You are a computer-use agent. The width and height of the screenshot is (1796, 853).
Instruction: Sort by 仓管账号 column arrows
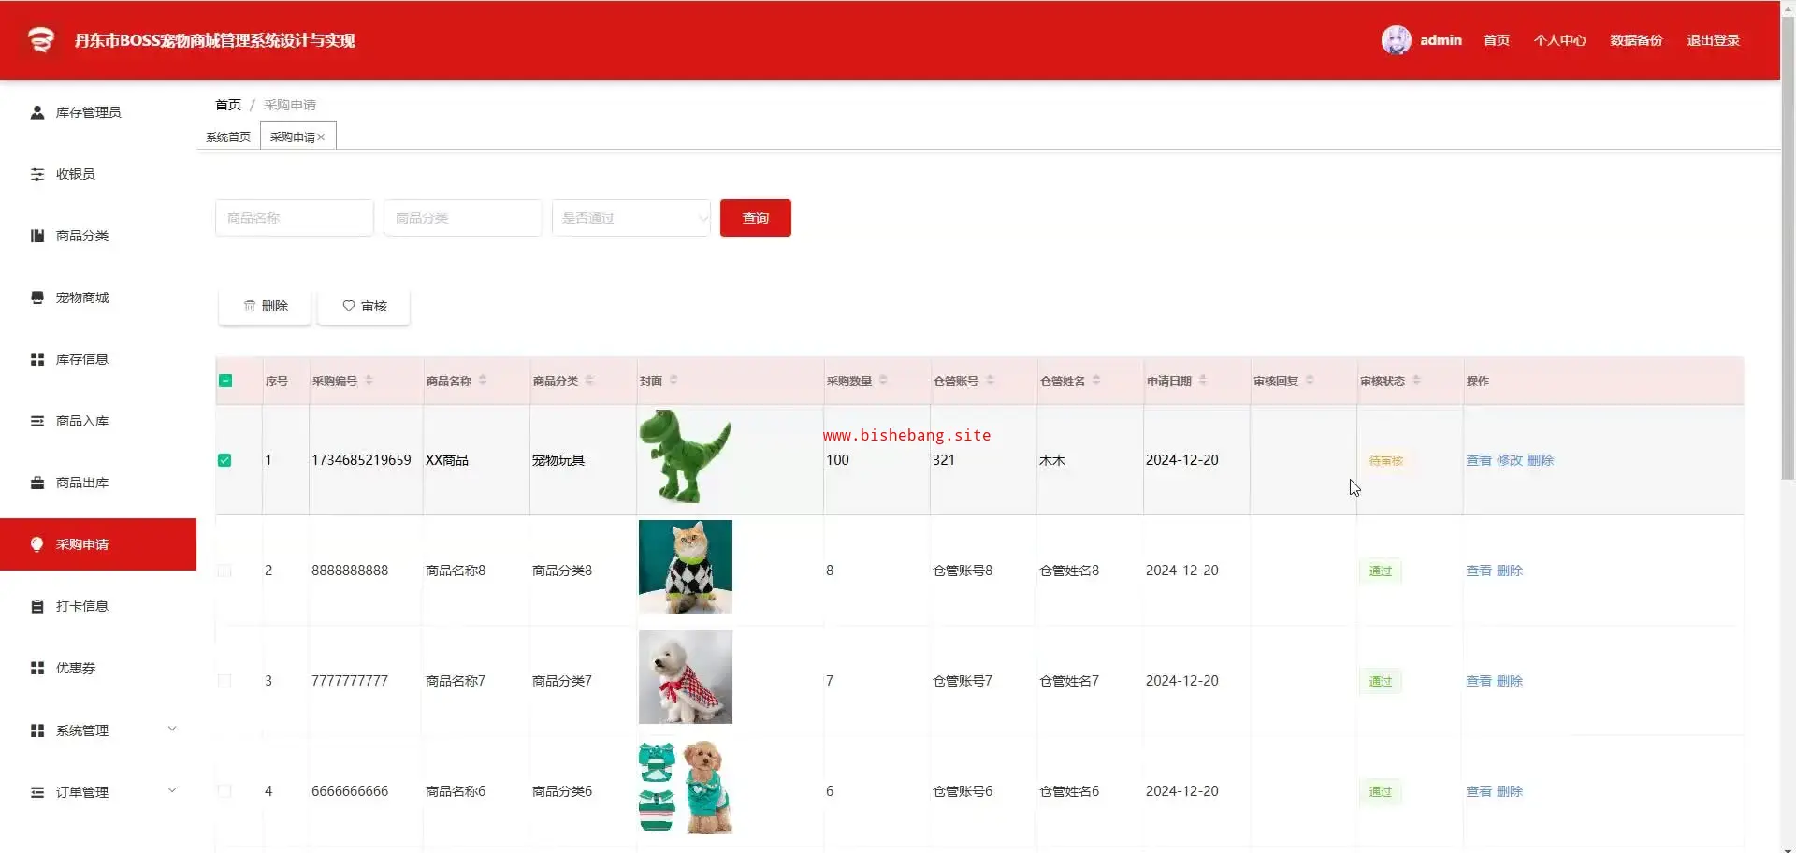(x=990, y=381)
